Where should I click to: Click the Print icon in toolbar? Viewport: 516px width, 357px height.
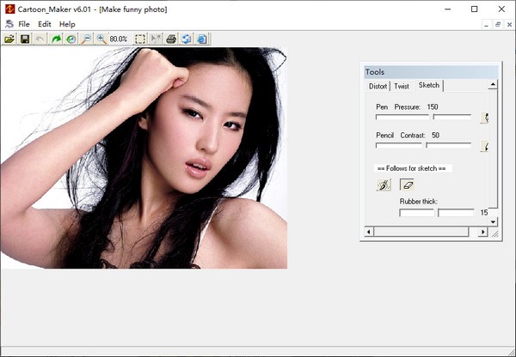tap(171, 39)
